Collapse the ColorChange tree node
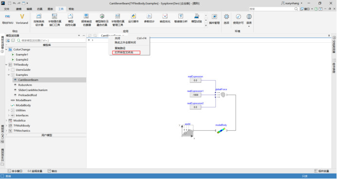Image resolution: width=337 pixels, height=179 pixels. coord(6,49)
